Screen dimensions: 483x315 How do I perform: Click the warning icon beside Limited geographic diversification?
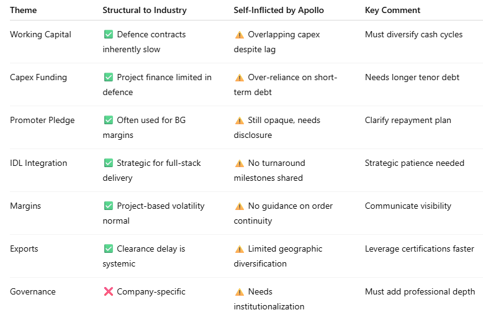(x=240, y=249)
